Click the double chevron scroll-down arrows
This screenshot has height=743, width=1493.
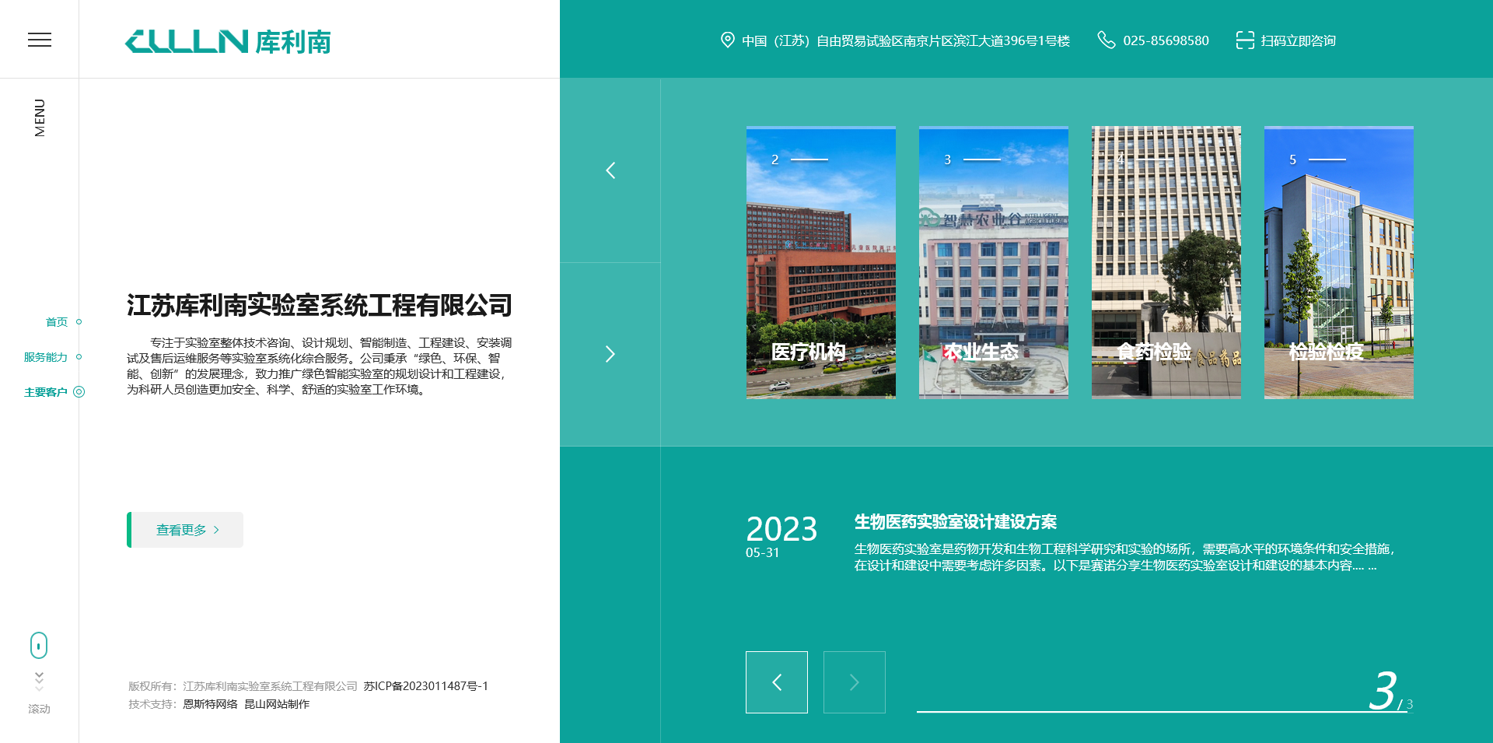[x=39, y=681]
